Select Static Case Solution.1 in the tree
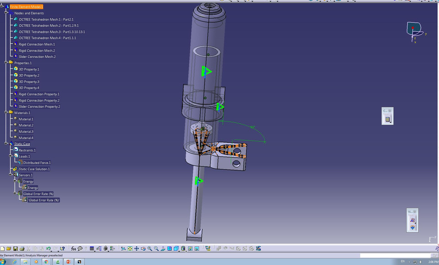This screenshot has width=439, height=265. [x=33, y=168]
